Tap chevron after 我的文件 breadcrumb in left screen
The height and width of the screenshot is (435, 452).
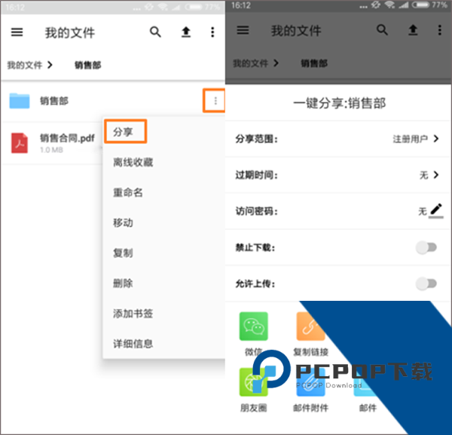click(x=50, y=65)
